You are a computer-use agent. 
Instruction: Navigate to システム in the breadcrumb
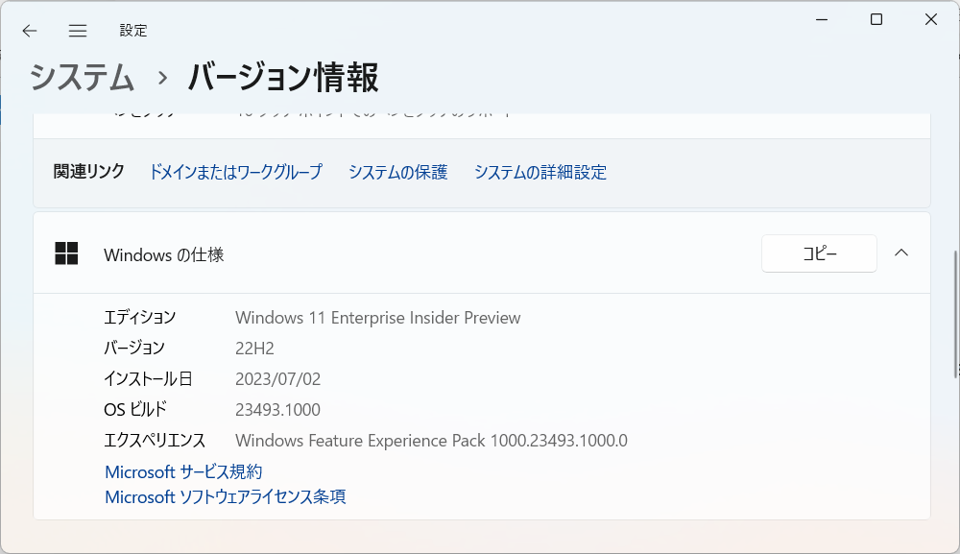pyautogui.click(x=82, y=78)
